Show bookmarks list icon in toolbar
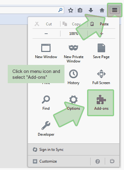 80,10
